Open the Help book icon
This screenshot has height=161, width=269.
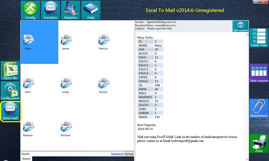pyautogui.click(x=91, y=10)
